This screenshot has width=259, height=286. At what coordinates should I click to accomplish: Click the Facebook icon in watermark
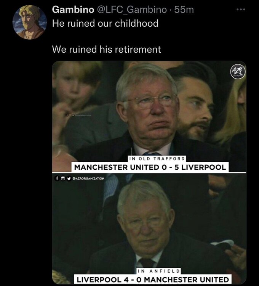(x=57, y=178)
